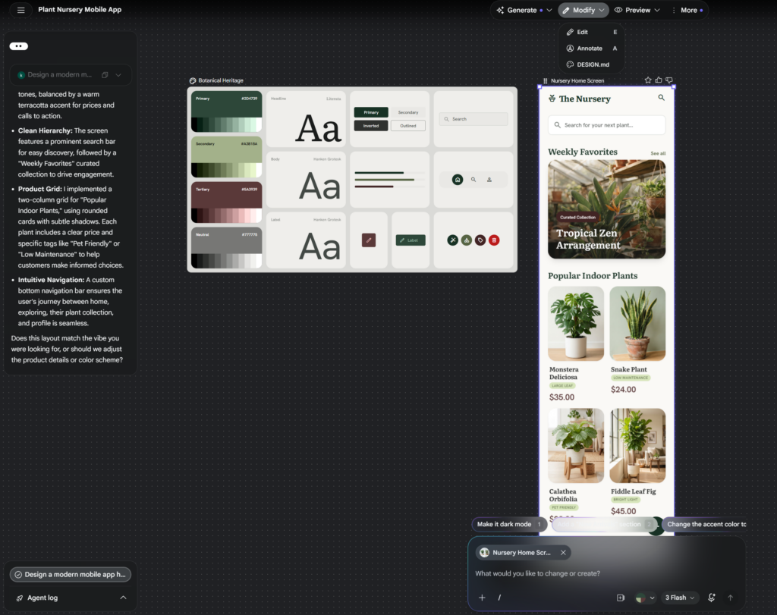Open the hamburger main menu
This screenshot has height=615, width=777.
tap(20, 10)
